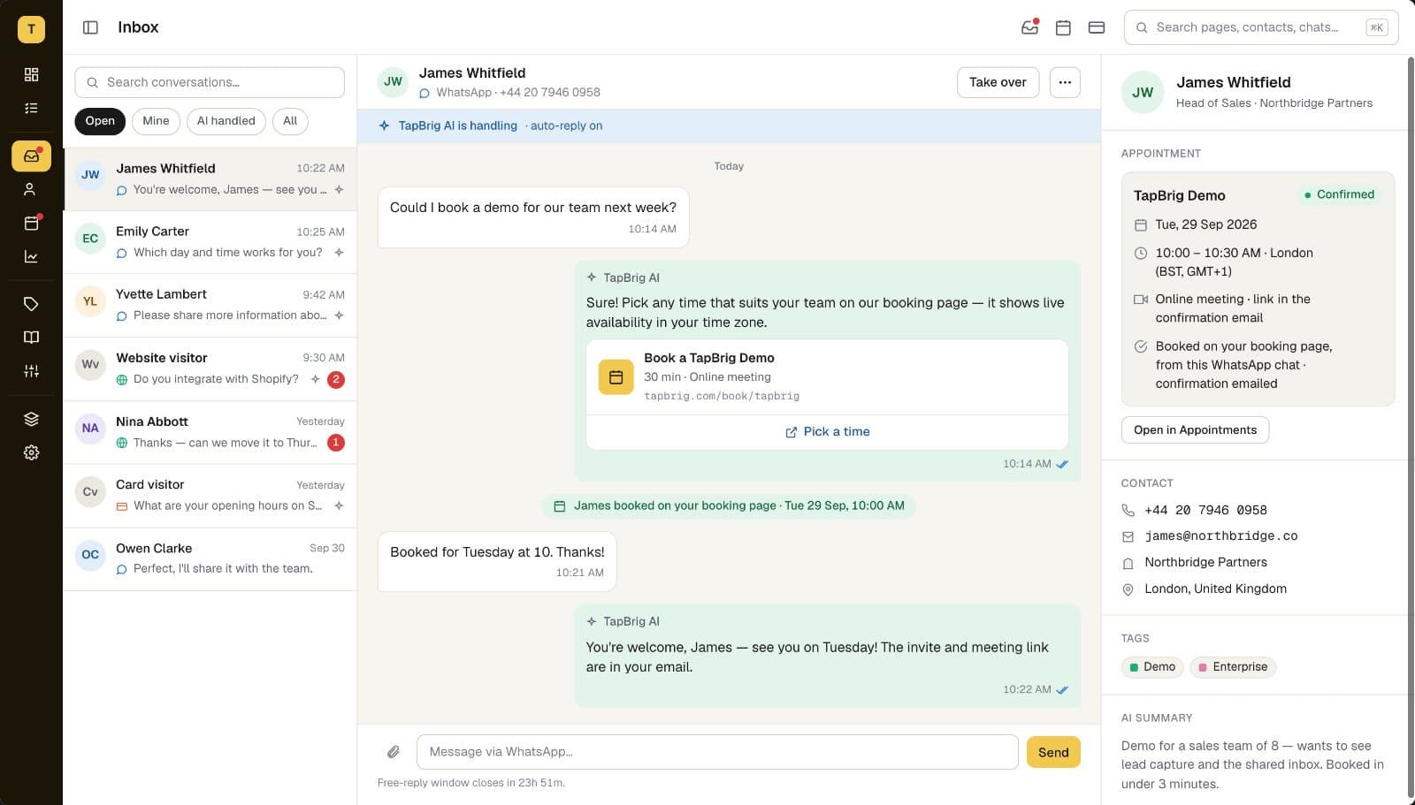Click the Pick a time link
1415x805 pixels.
[828, 432]
